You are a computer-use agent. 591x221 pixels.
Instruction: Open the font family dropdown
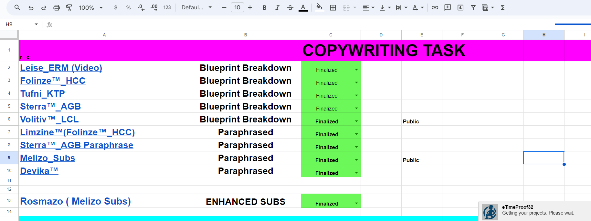click(196, 7)
